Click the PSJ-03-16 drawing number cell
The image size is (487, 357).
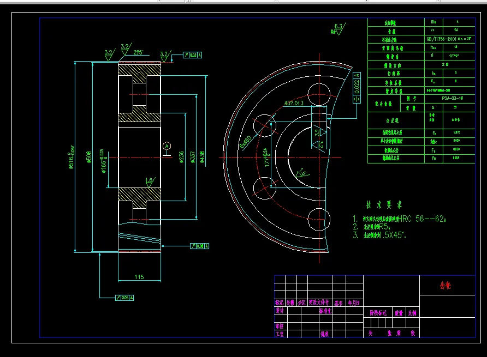[449, 99]
